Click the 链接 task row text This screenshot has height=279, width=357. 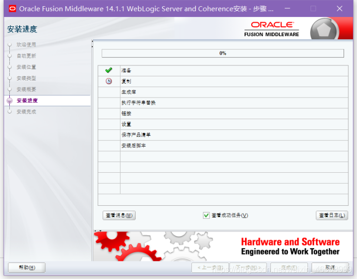[126, 113]
